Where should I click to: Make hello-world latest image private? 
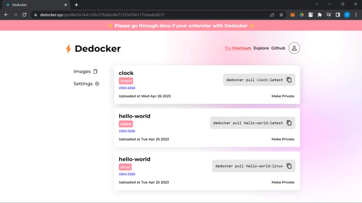point(283,139)
